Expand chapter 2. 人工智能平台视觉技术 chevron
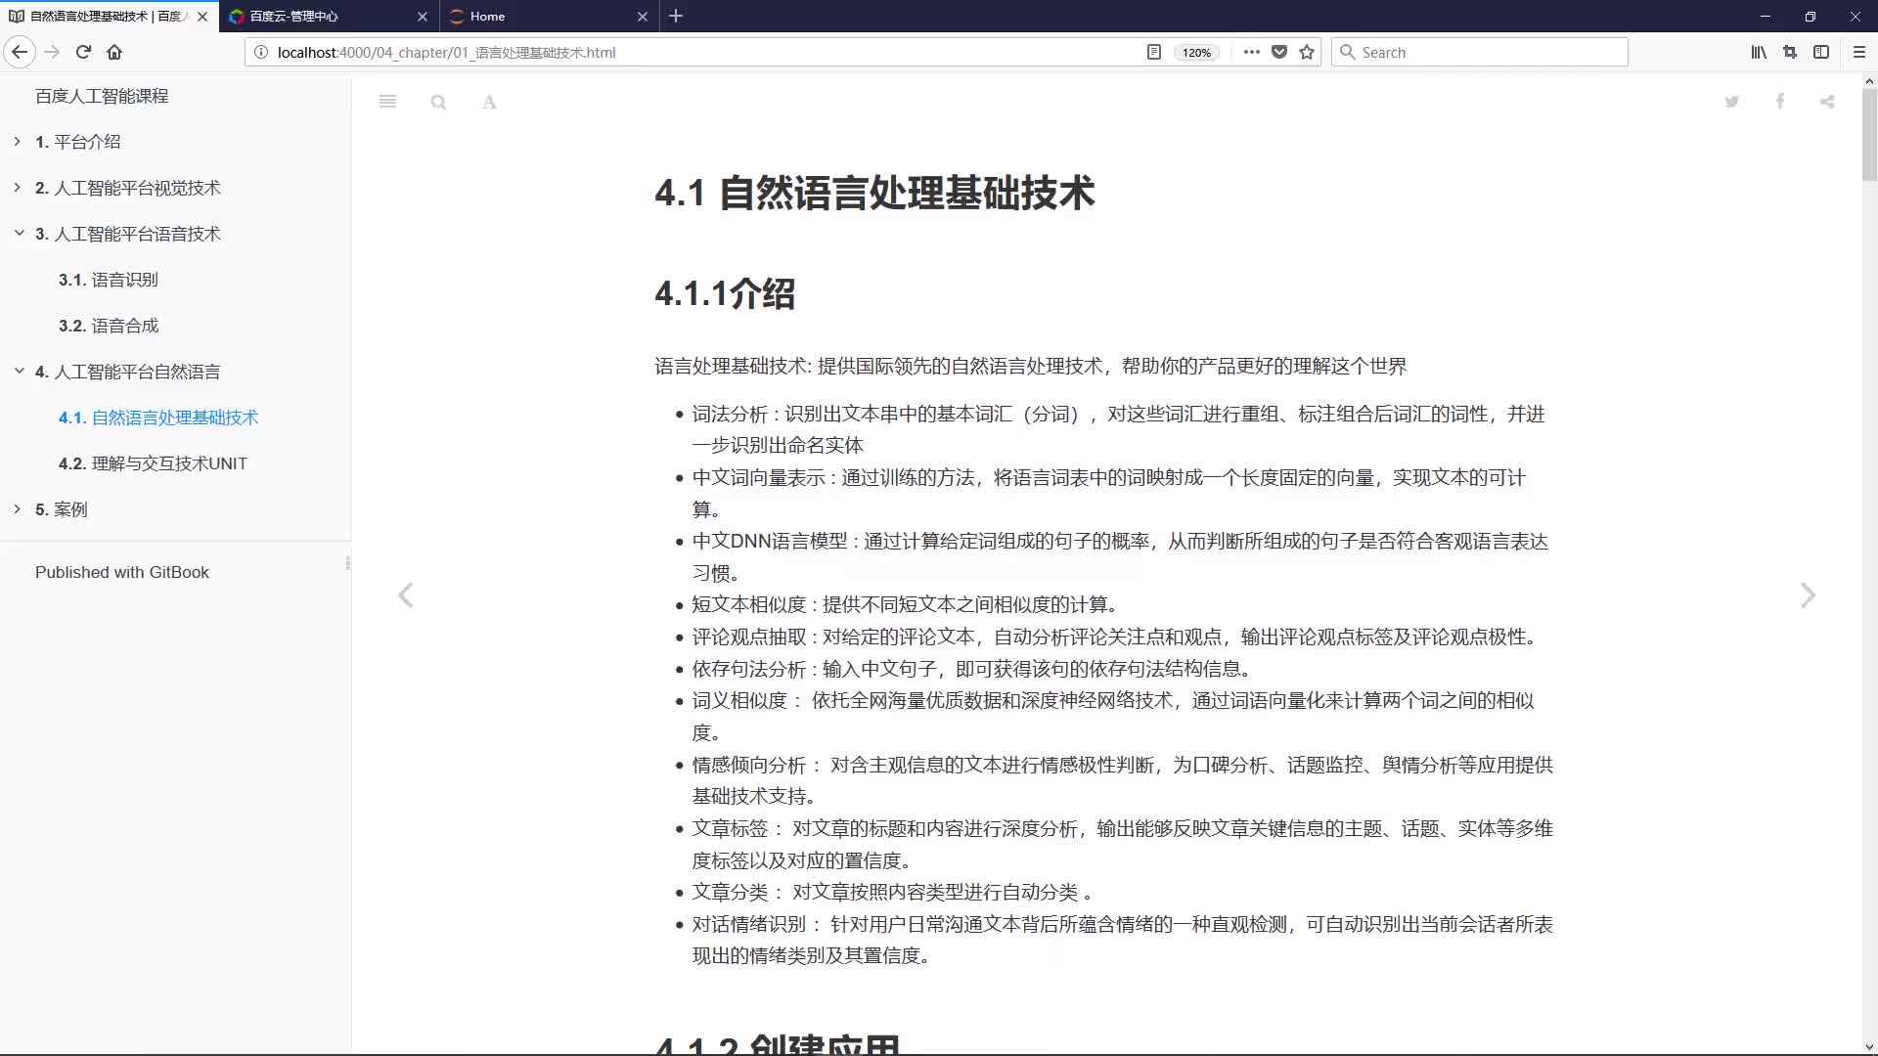Image resolution: width=1878 pixels, height=1056 pixels. pyautogui.click(x=18, y=188)
